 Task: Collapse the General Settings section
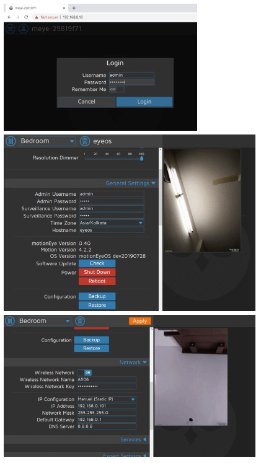point(130,183)
